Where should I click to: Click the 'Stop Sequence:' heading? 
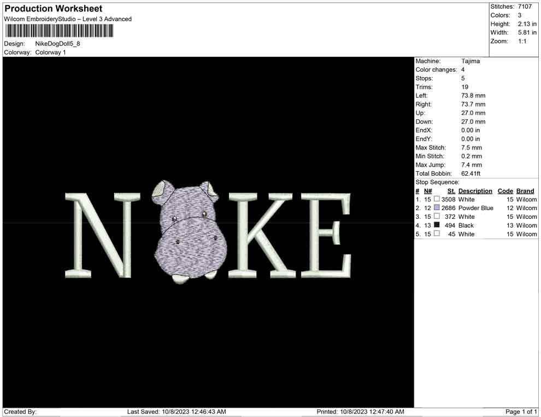tap(437, 182)
